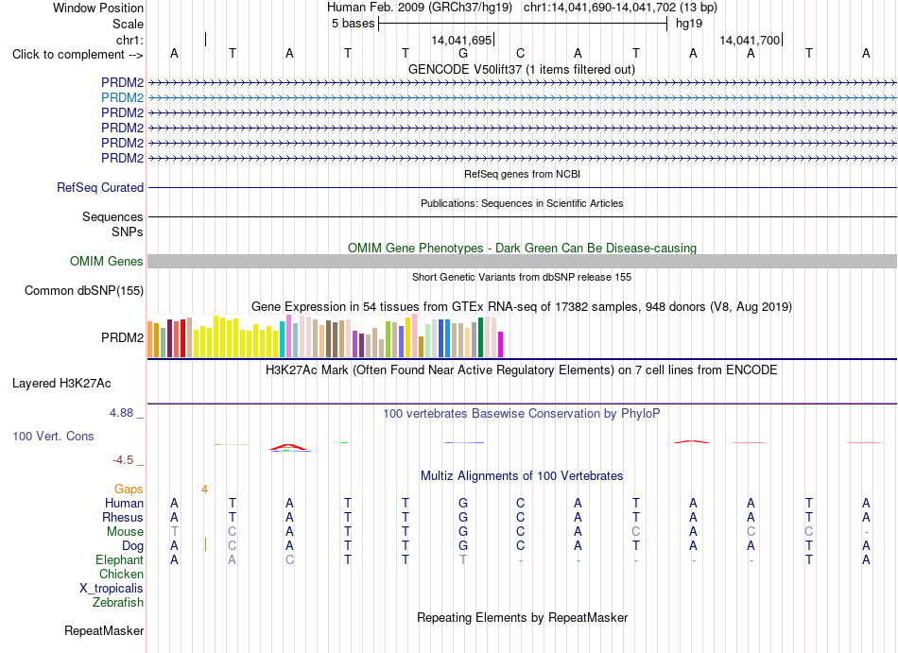Click 'Publications: Sequences in Scientific Articles' title
Image resolution: width=898 pixels, height=653 pixels.
pyautogui.click(x=522, y=203)
